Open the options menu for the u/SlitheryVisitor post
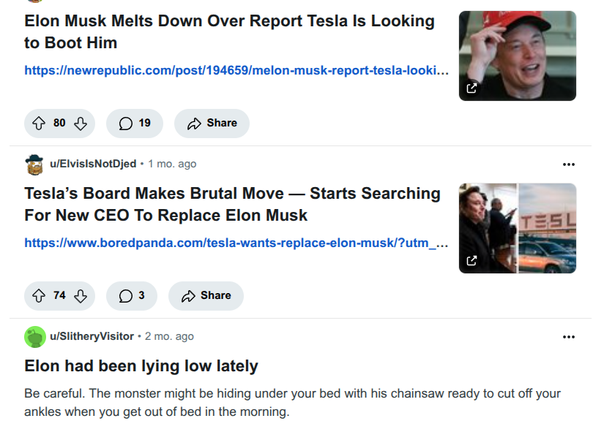 [x=569, y=337]
